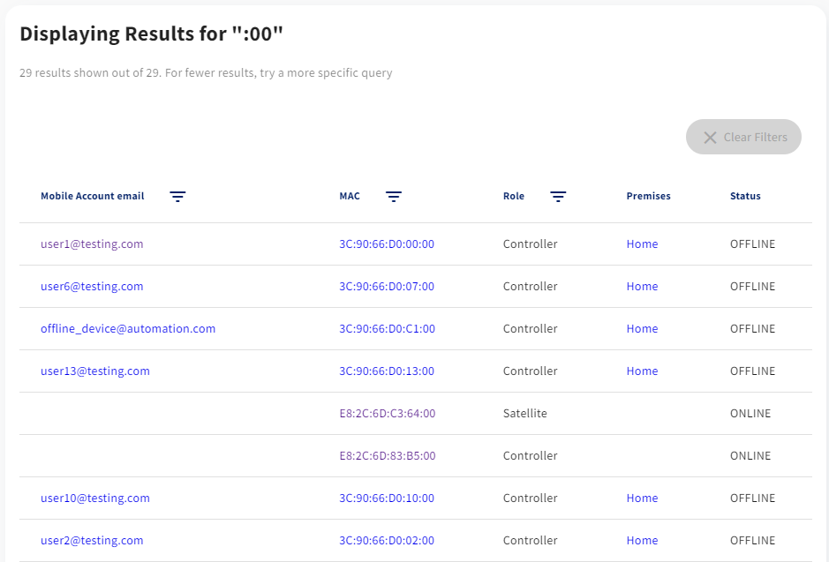Open the Role column filter icon
Screen dimensions: 829x562
click(558, 197)
